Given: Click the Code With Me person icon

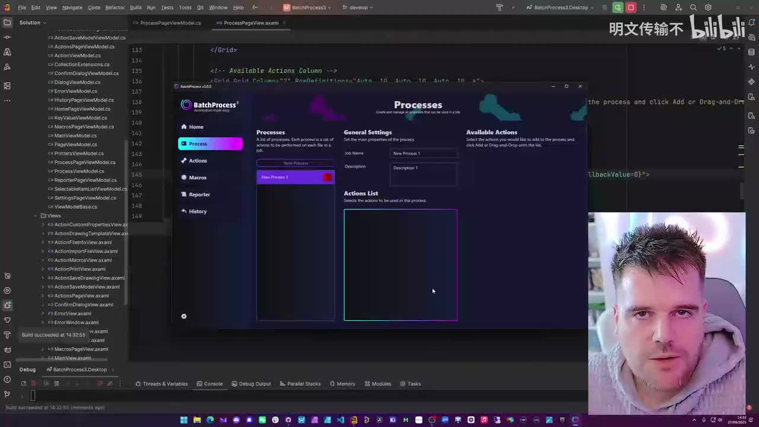Looking at the screenshot, I should click(x=678, y=8).
